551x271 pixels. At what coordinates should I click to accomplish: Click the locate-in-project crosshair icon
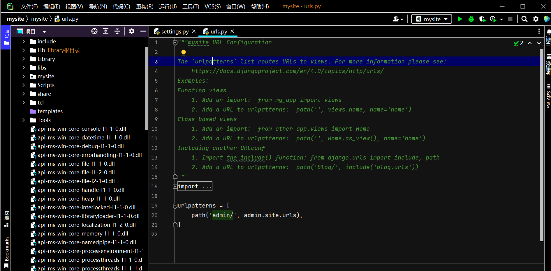point(94,31)
